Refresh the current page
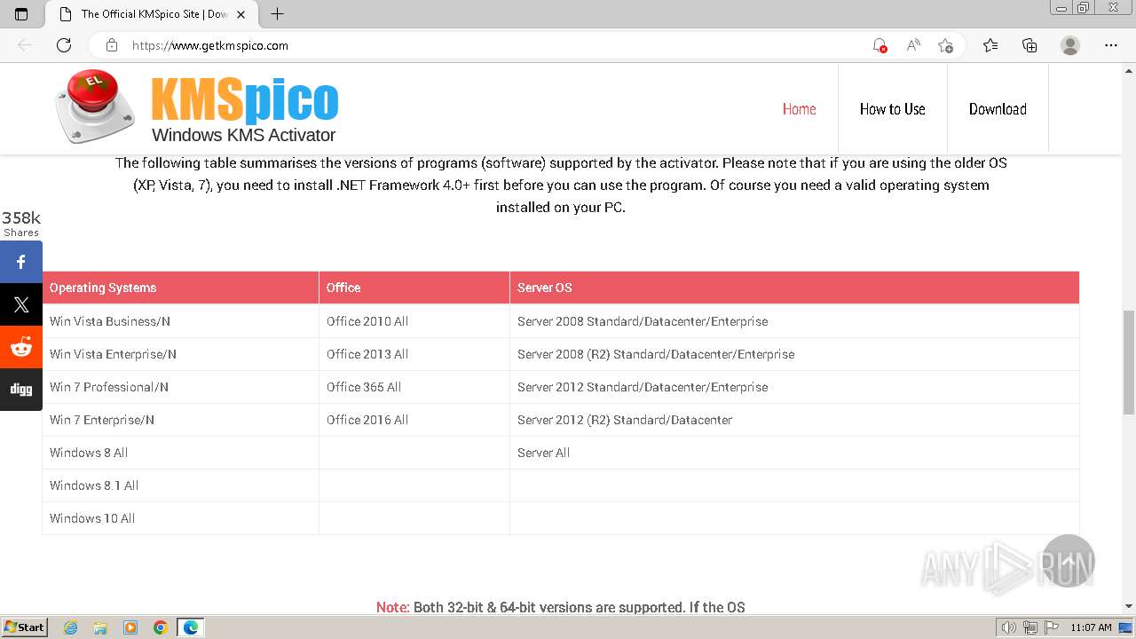 coord(64,45)
